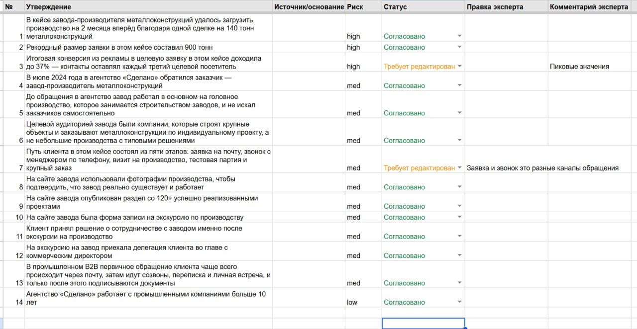
Task: Expand the 'Требует редактирован' dropdown in row 3
Action: pos(459,67)
